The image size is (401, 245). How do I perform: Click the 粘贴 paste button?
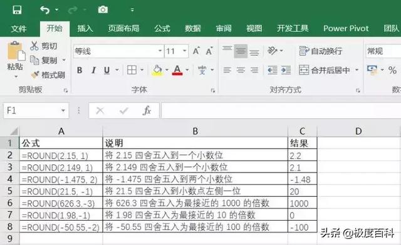[15, 56]
